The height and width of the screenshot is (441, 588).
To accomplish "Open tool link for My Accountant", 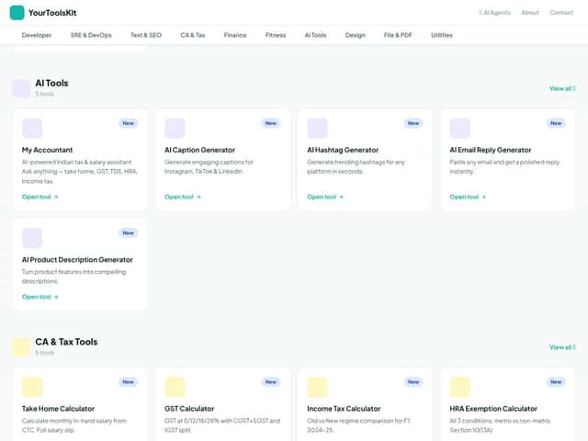I will click(x=40, y=197).
